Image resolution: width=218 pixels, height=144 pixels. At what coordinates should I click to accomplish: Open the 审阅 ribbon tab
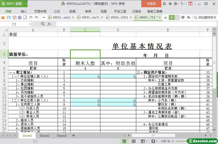(x=88, y=11)
